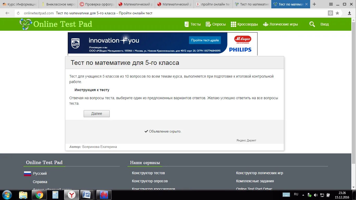This screenshot has height=200, width=356.
Task: Click the on-screen keyboard tray icon
Action: click(x=286, y=195)
